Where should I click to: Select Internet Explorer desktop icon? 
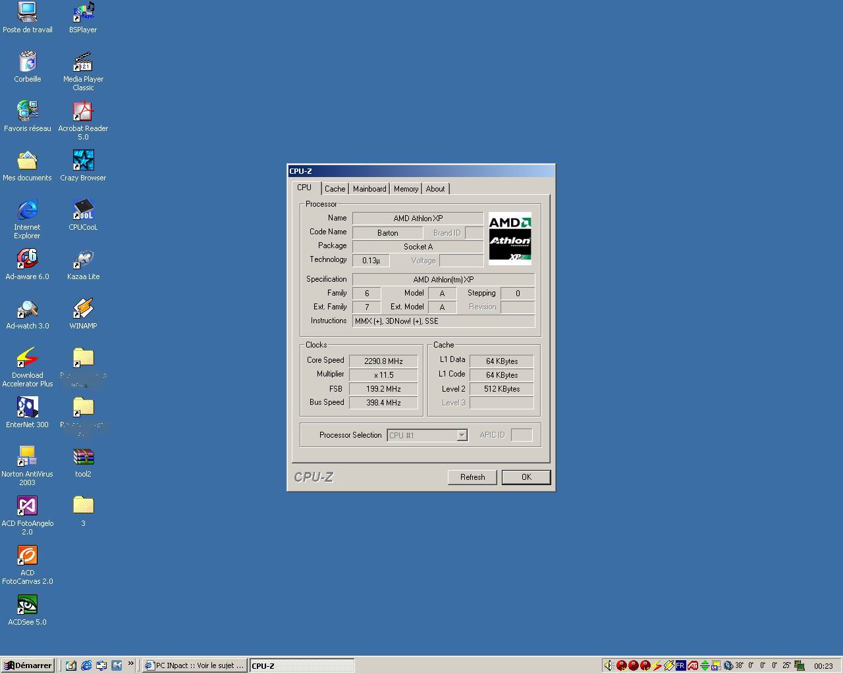pyautogui.click(x=27, y=219)
